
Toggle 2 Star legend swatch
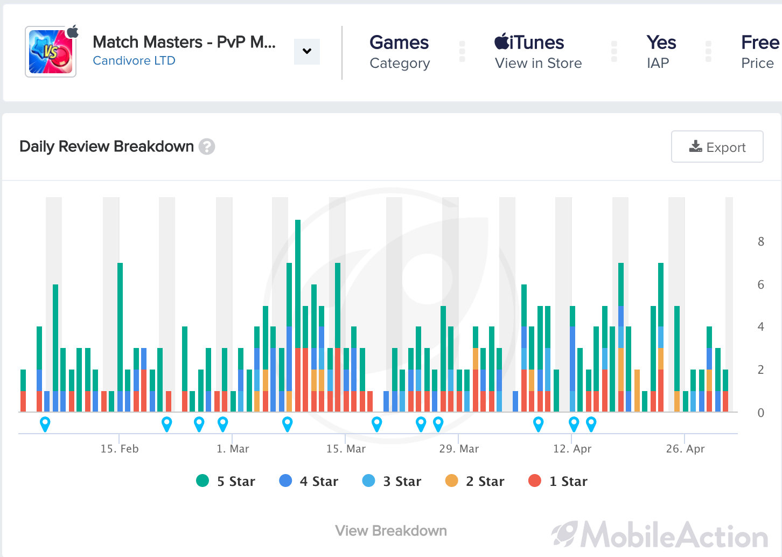452,481
